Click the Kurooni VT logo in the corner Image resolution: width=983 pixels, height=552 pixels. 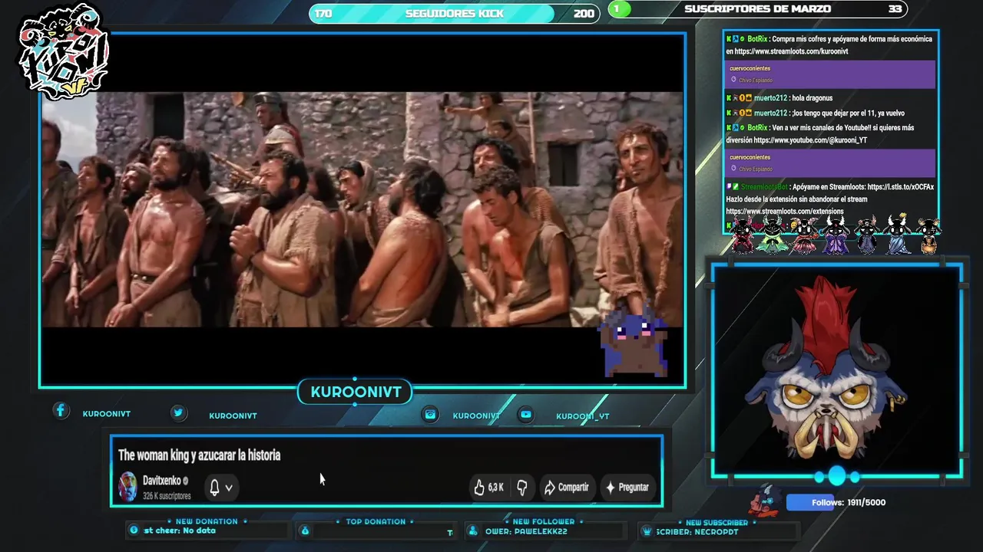click(x=64, y=52)
